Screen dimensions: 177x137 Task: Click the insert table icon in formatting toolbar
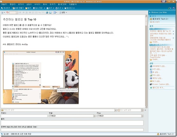point(55,12)
